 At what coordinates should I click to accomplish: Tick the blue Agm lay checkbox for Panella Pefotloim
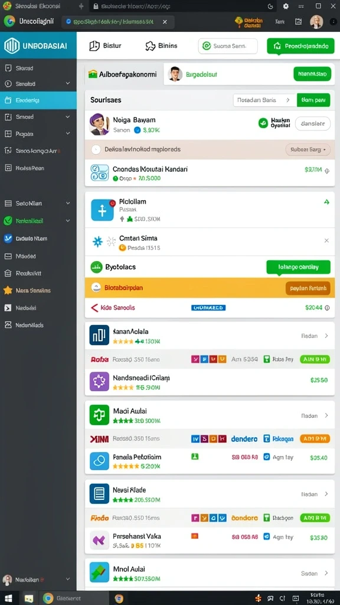(x=266, y=457)
